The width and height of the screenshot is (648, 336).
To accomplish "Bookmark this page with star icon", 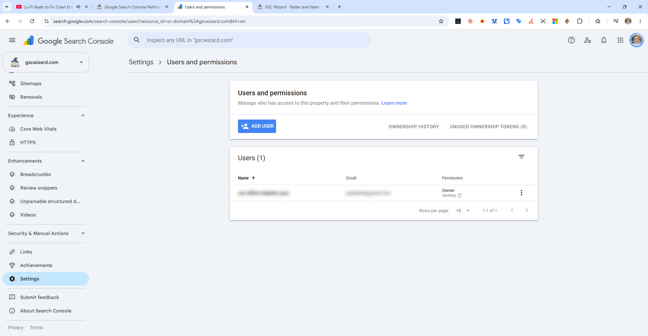I will pos(441,21).
